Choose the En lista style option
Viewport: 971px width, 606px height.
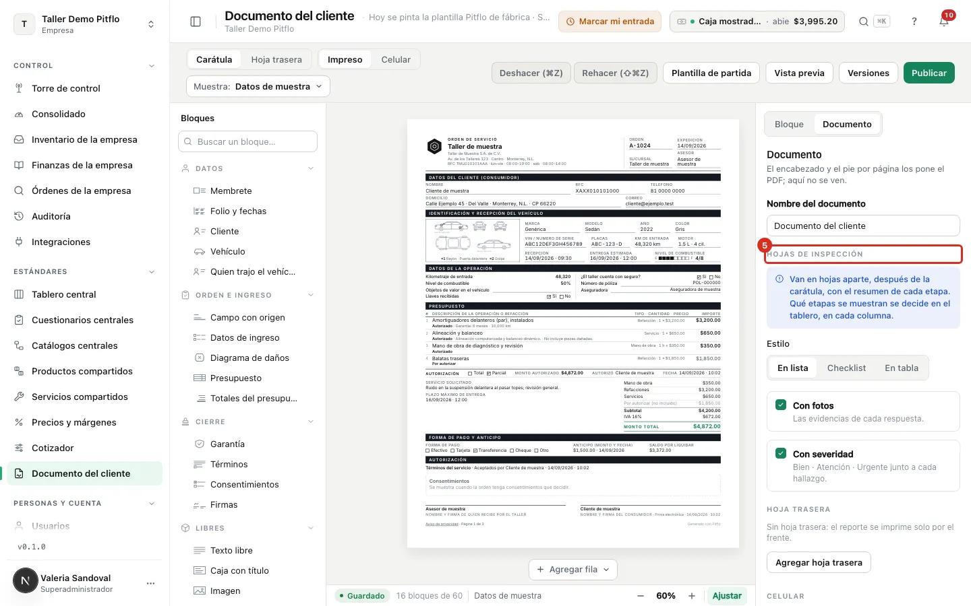[792, 368]
